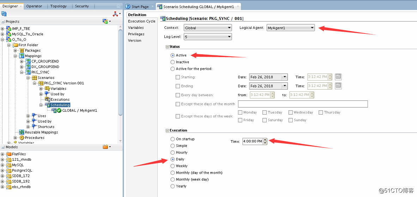Select the Hourly execution radio button
Viewport: 417px width, 197px height.
click(172, 152)
